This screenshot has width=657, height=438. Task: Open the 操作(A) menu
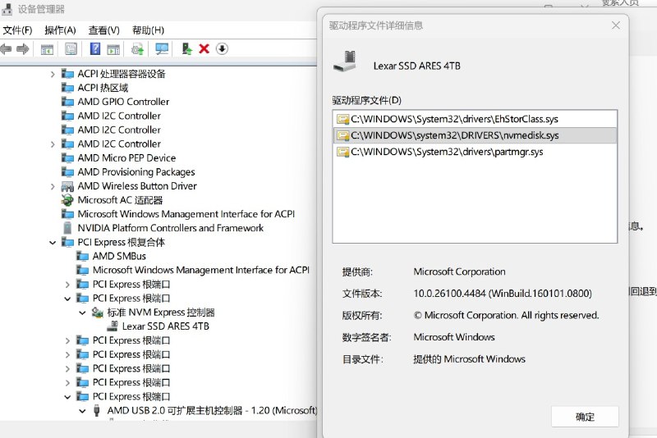click(x=60, y=30)
